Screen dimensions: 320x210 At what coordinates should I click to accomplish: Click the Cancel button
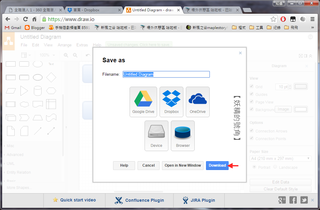click(x=148, y=165)
